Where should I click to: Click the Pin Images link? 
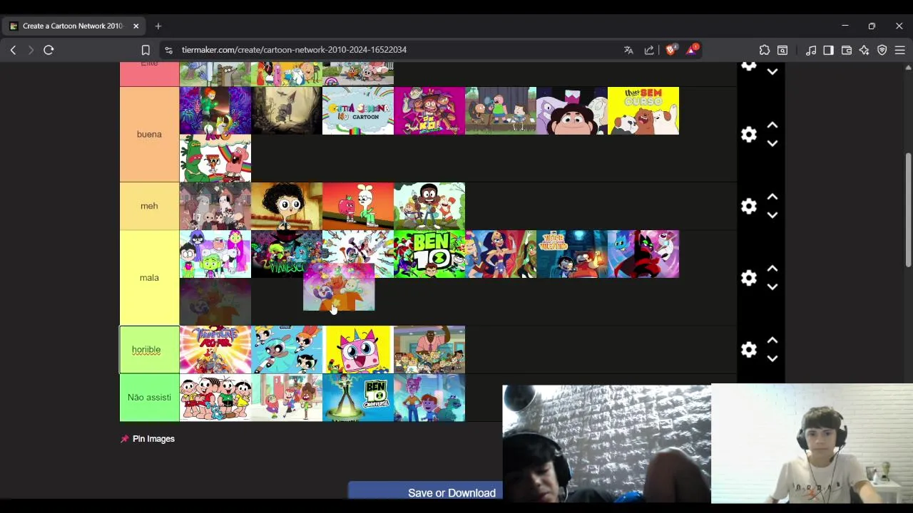point(148,439)
